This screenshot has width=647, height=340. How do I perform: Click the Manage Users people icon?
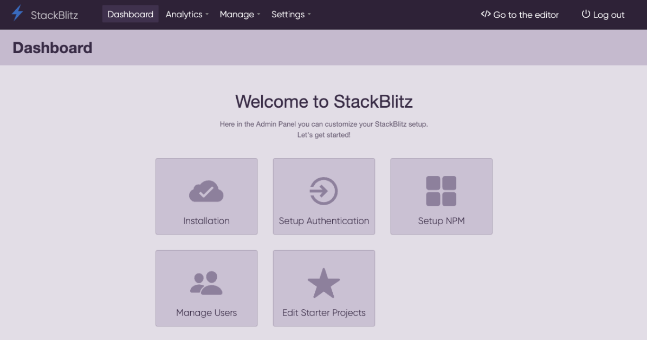click(x=206, y=283)
